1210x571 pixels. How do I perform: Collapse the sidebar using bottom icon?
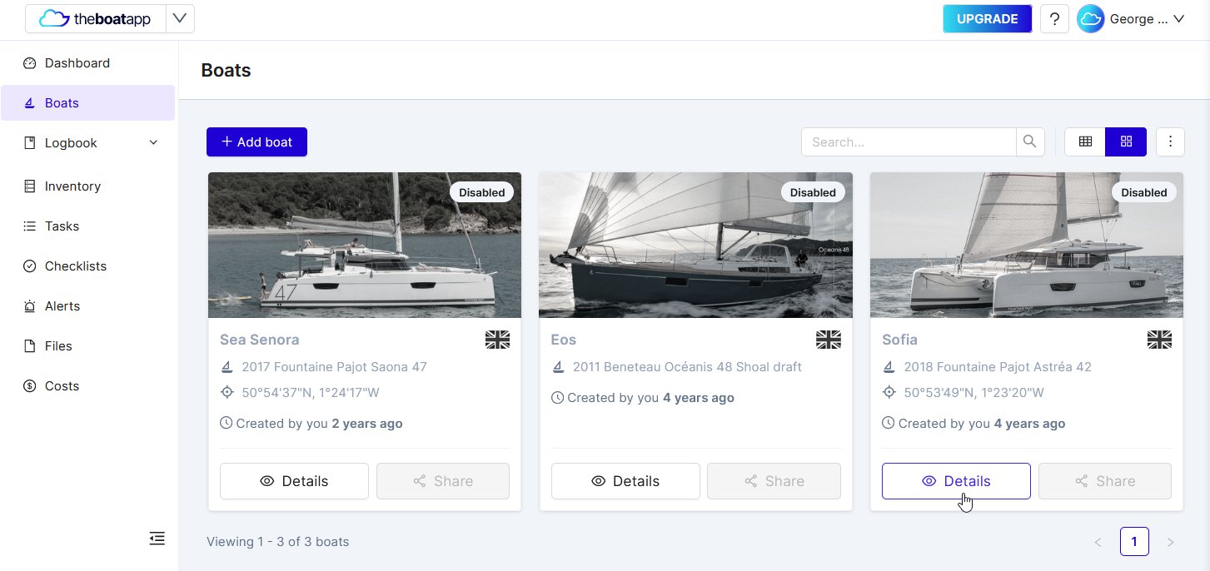click(x=157, y=539)
